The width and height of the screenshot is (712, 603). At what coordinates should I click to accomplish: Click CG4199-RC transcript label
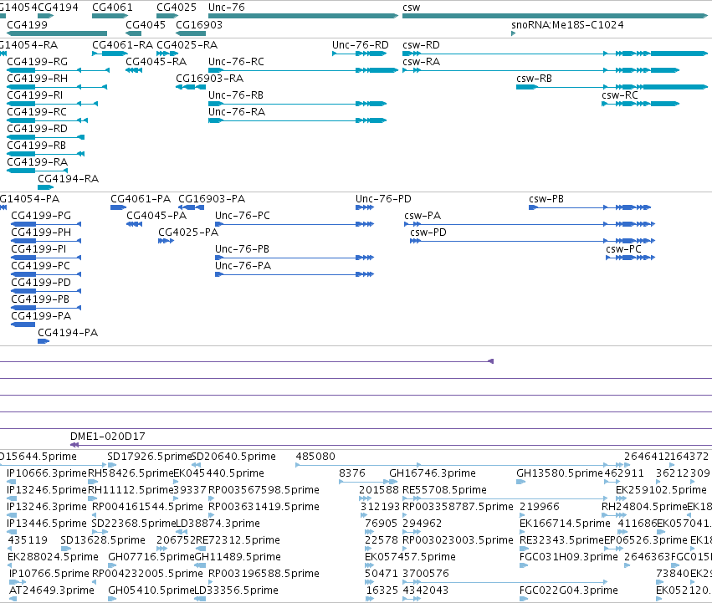(37, 112)
